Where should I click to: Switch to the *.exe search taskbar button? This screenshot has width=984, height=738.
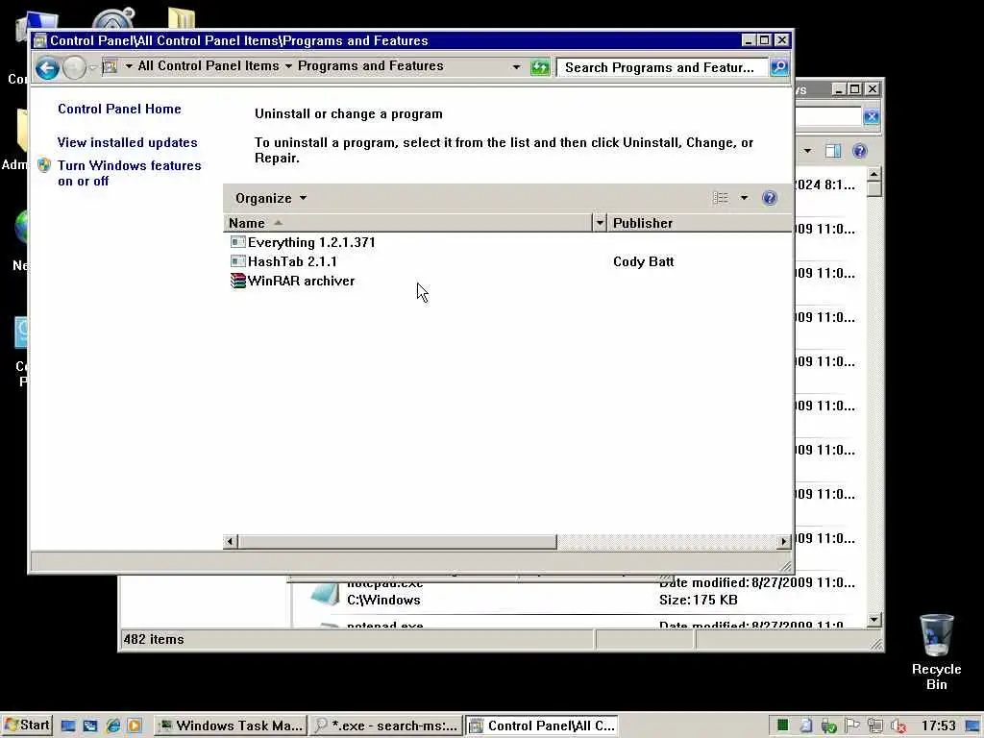coord(386,726)
